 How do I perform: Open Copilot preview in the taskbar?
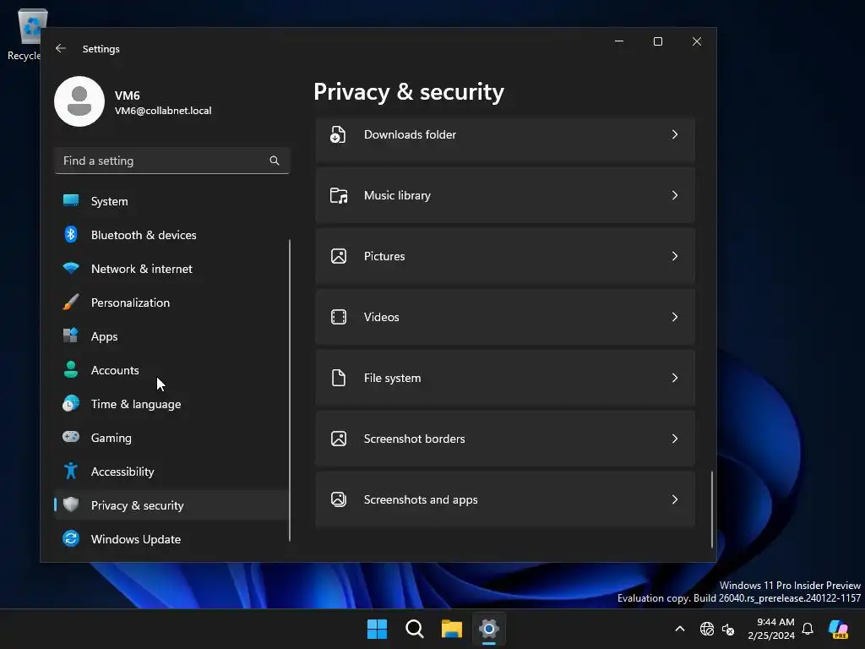click(x=839, y=629)
